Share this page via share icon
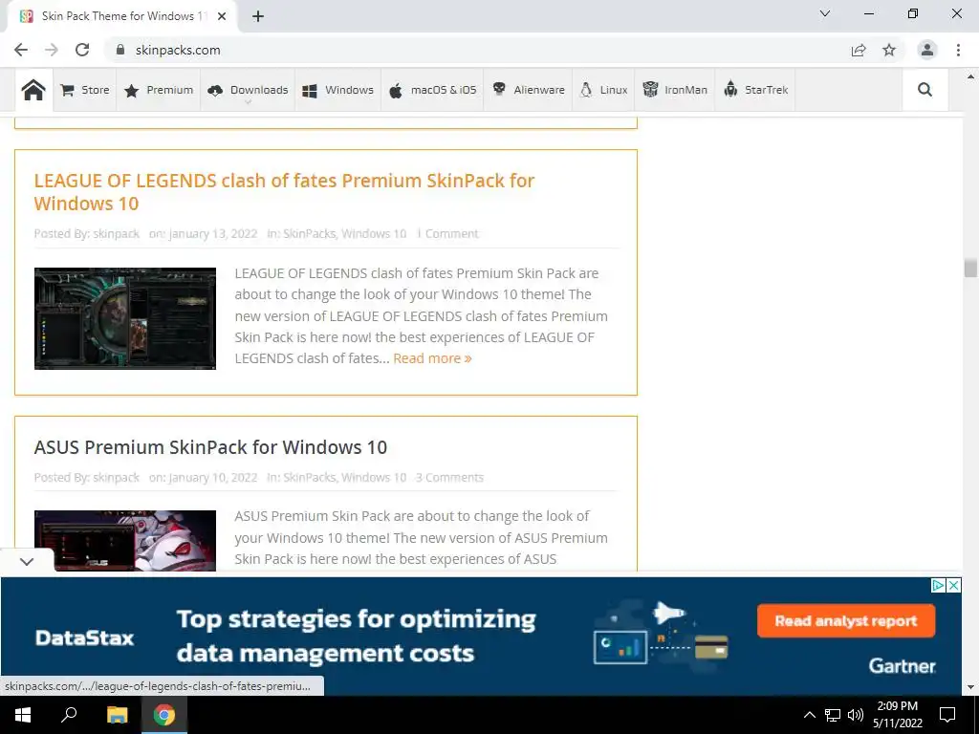The image size is (979, 734). (859, 50)
